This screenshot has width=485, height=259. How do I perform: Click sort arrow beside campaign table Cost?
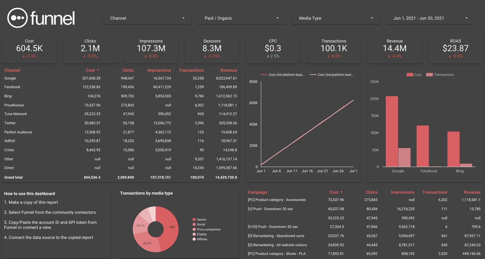pyautogui.click(x=342, y=192)
